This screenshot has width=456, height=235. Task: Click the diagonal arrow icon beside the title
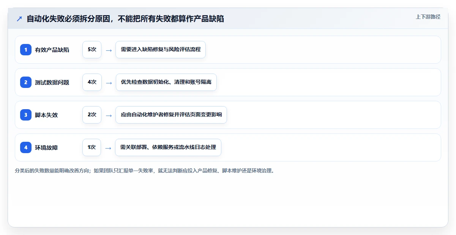coord(19,19)
